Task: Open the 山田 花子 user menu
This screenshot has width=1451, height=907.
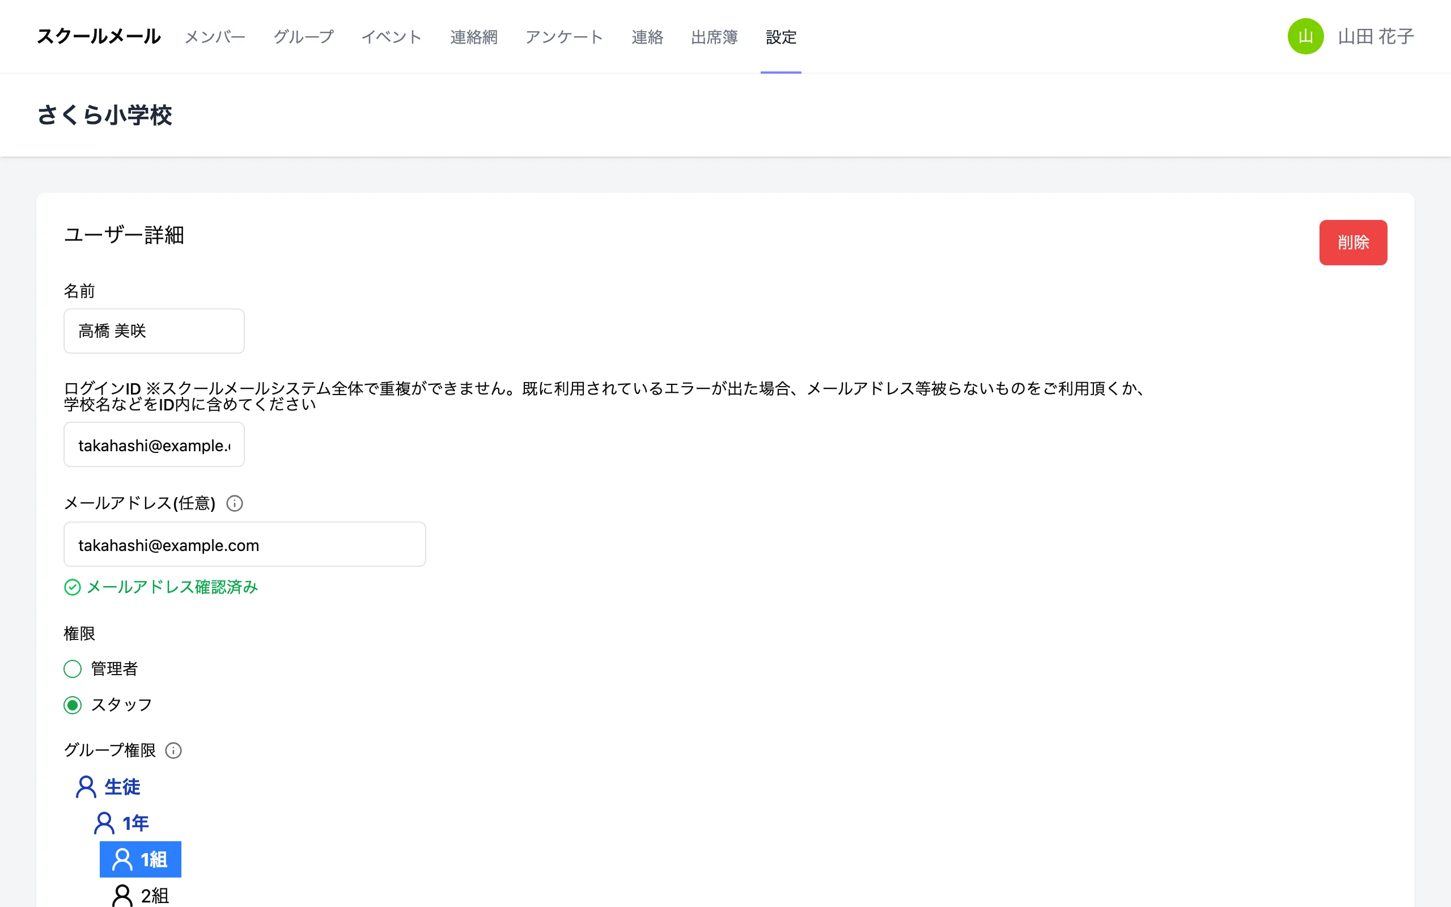Action: tap(1376, 37)
